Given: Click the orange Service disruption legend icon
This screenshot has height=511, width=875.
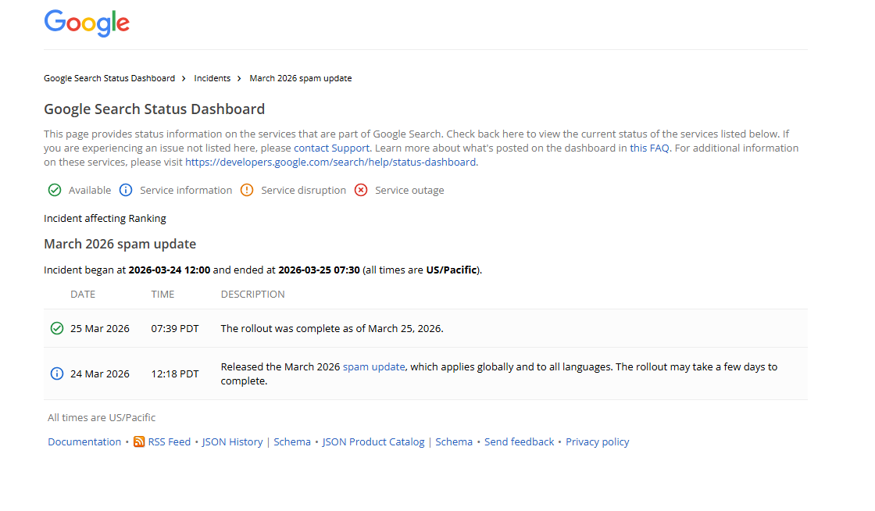Looking at the screenshot, I should pyautogui.click(x=247, y=190).
